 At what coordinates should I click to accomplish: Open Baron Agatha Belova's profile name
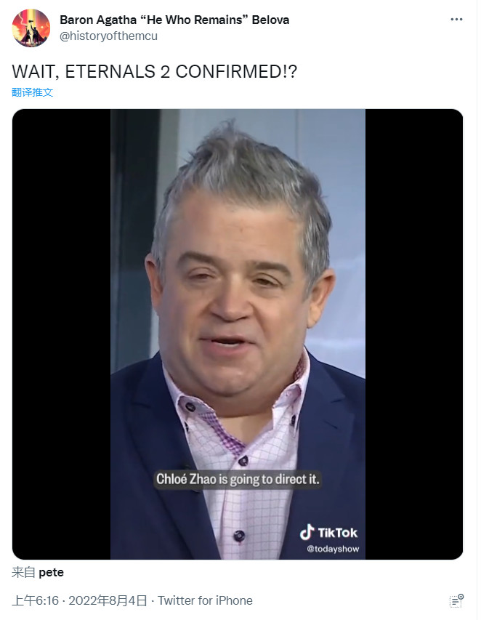(x=174, y=20)
